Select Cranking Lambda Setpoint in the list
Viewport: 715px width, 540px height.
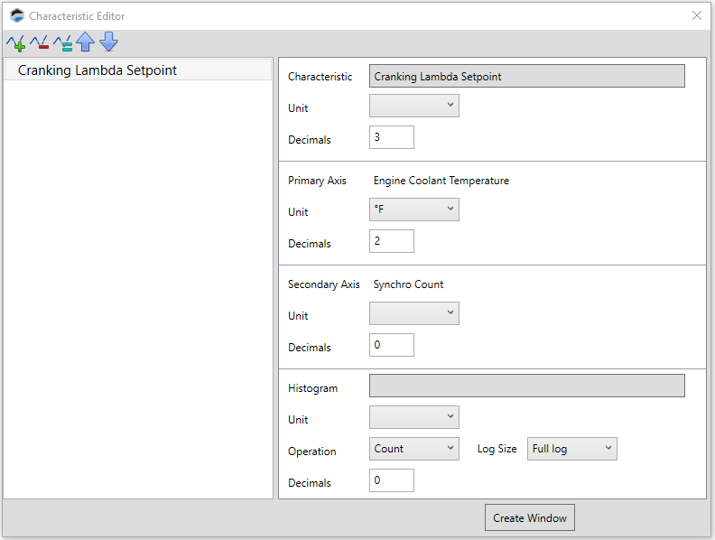click(97, 70)
